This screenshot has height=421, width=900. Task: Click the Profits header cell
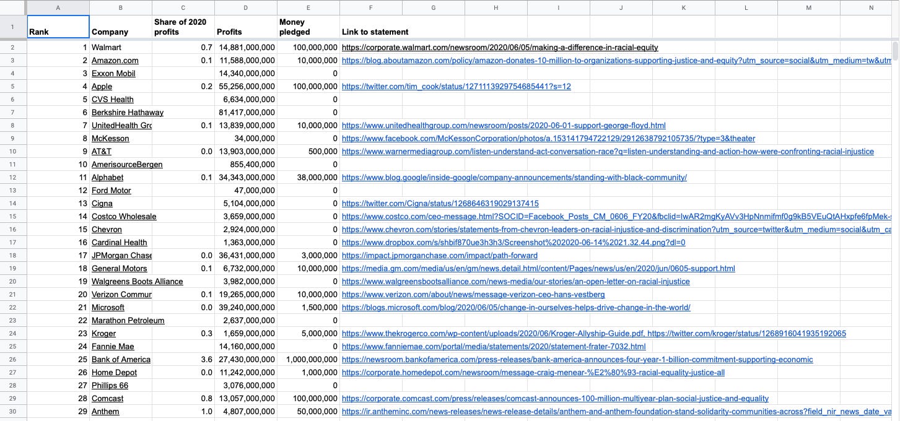[x=246, y=27]
